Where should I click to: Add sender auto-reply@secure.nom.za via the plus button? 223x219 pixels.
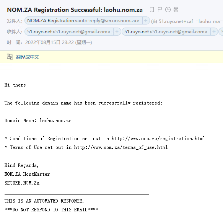[146, 21]
